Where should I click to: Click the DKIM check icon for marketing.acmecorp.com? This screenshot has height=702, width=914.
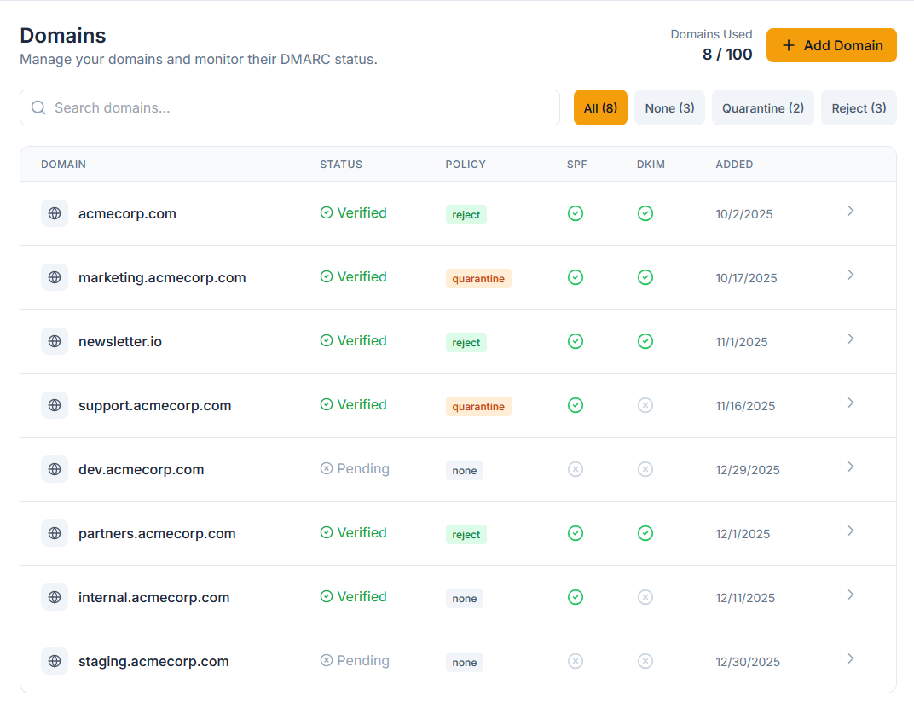(x=645, y=277)
